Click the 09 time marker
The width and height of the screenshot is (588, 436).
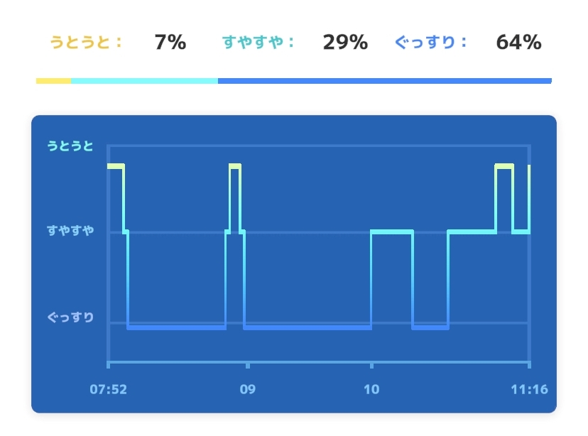point(247,389)
